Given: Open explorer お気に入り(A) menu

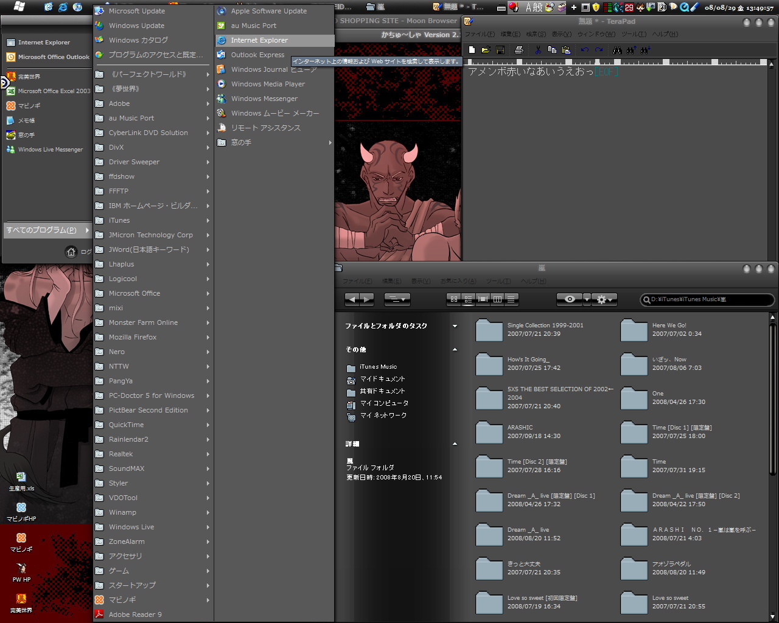Looking at the screenshot, I should (x=458, y=281).
